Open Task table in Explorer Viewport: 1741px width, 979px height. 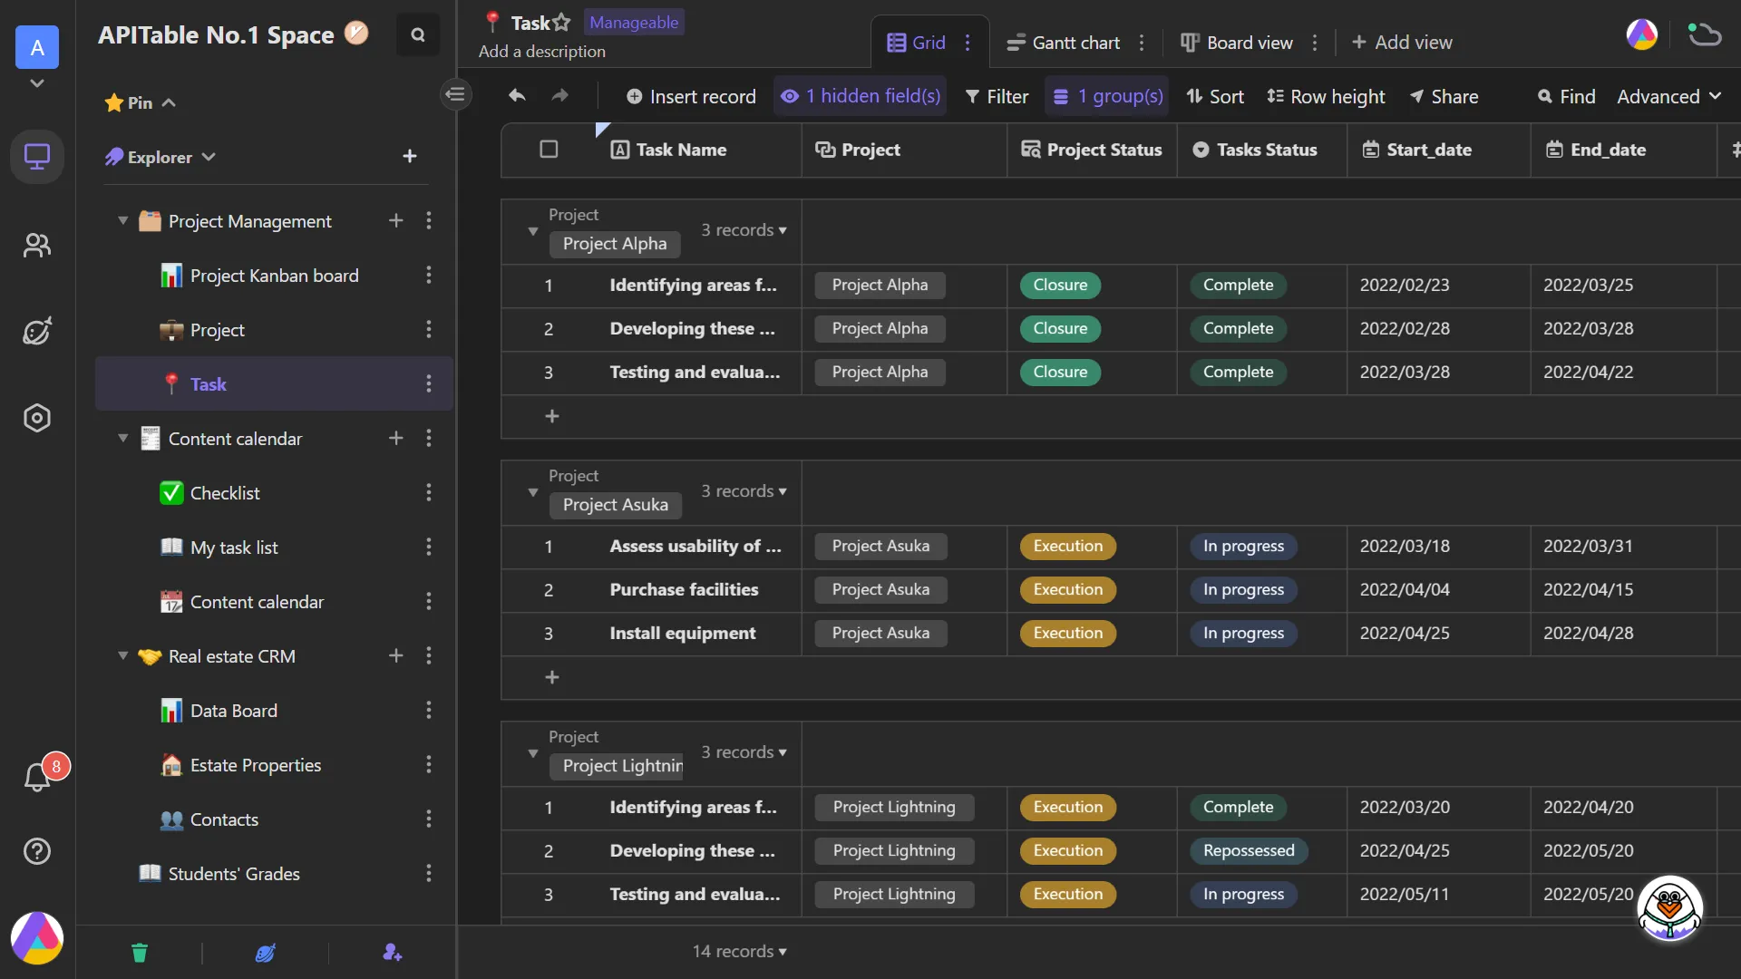click(x=208, y=383)
